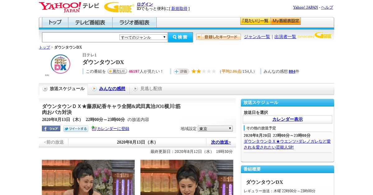This screenshot has height=195, width=373.
Task: Click the トップ breadcrumb link
Action: pos(44,47)
